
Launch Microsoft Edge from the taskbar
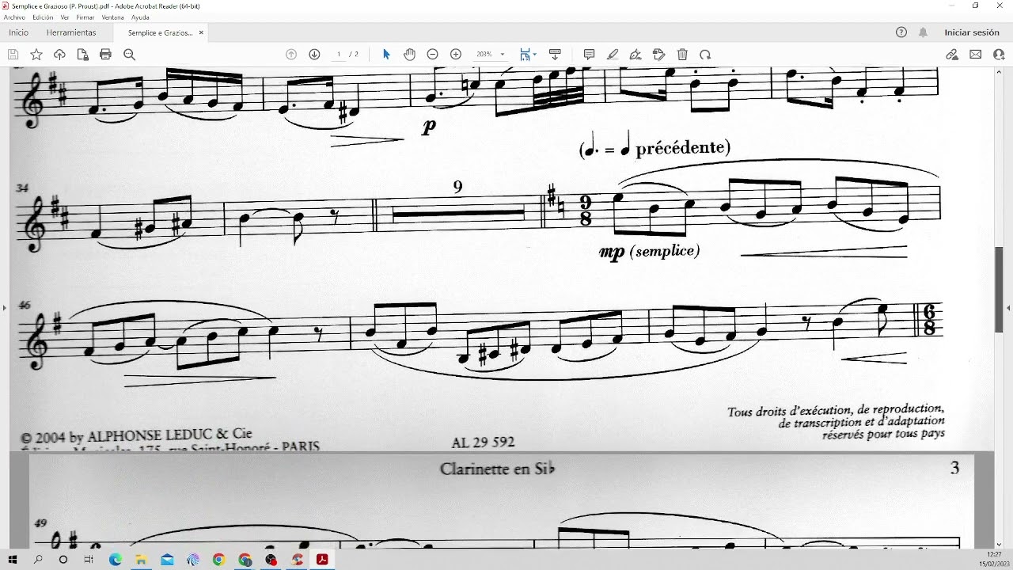click(x=116, y=560)
